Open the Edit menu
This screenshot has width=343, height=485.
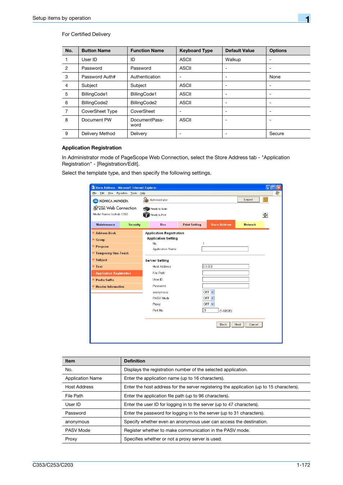click(102, 193)
